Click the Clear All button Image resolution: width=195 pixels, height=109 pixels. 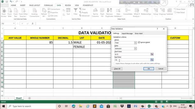pos(117,69)
